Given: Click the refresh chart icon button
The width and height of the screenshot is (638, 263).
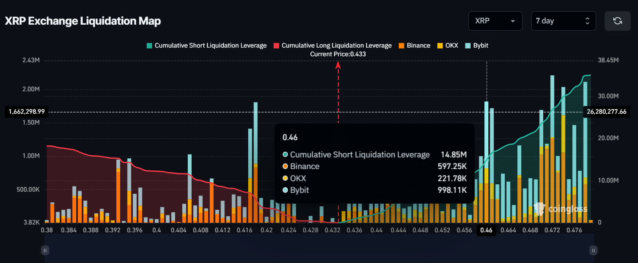Looking at the screenshot, I should click(x=617, y=21).
